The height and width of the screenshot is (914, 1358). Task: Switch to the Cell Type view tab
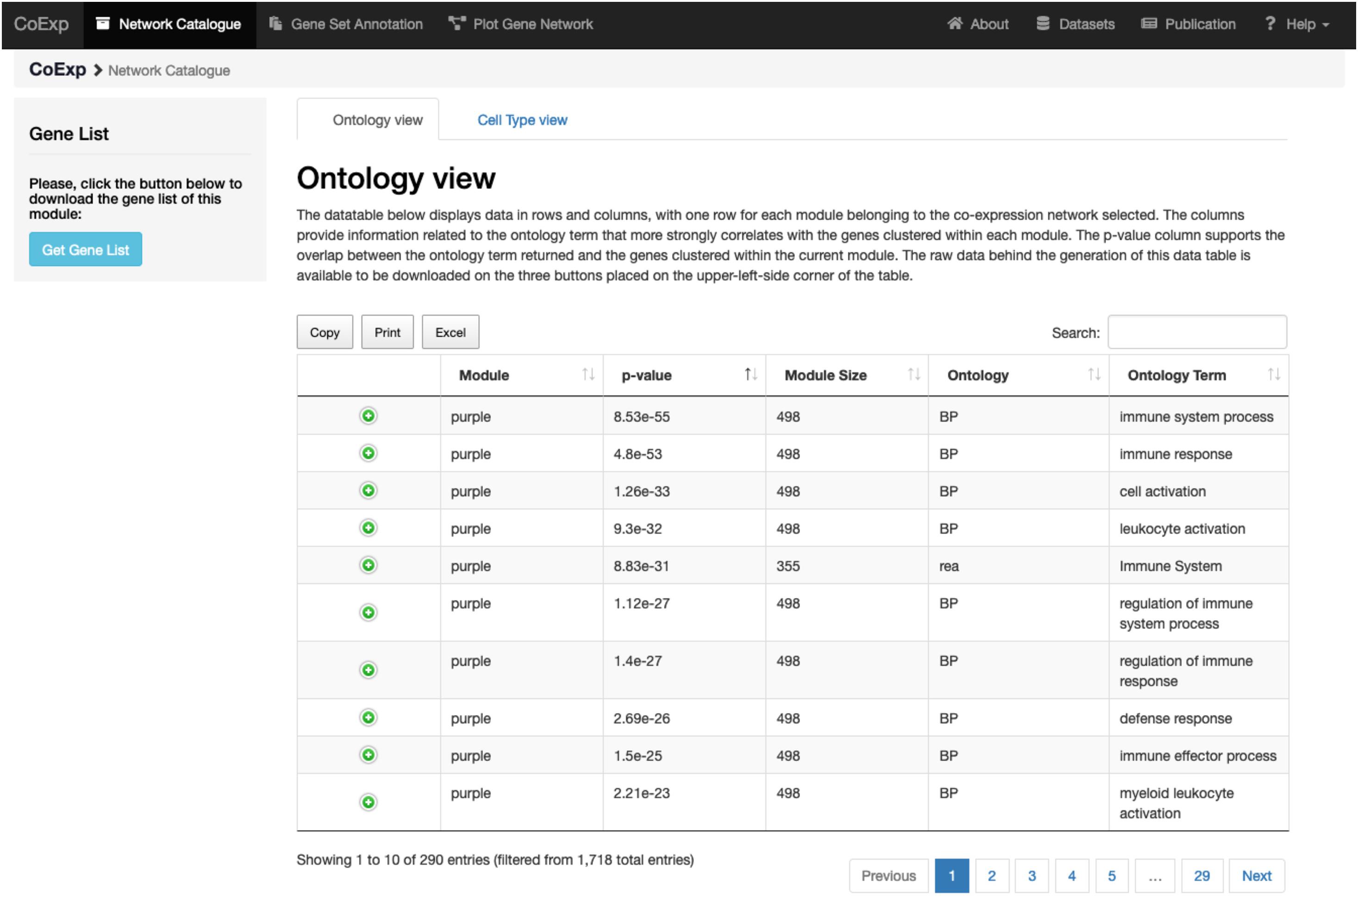(x=522, y=120)
